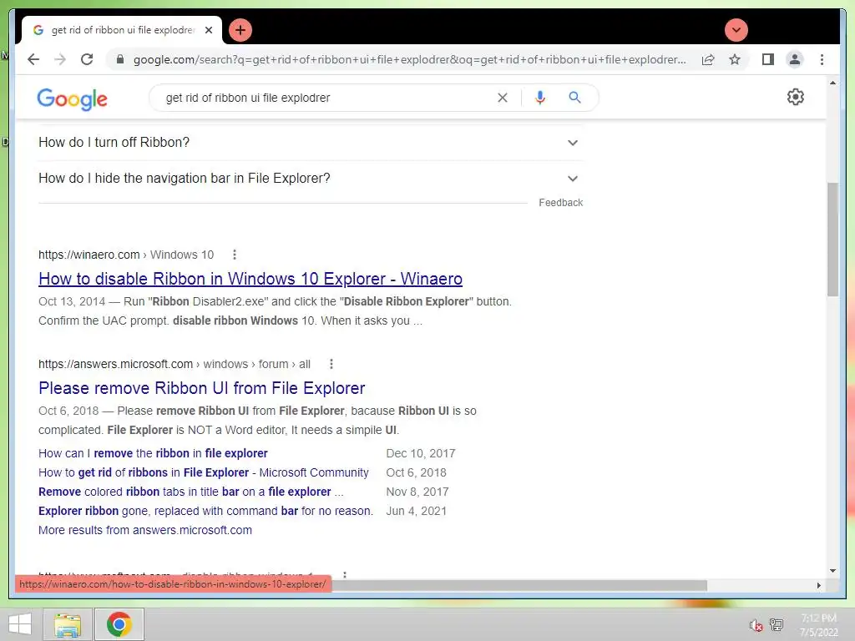Open the Chrome profile avatar
This screenshot has width=855, height=641.
795,59
